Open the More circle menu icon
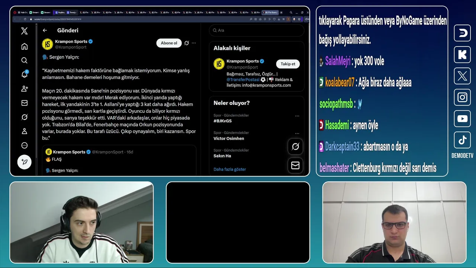476x268 pixels. point(24,145)
